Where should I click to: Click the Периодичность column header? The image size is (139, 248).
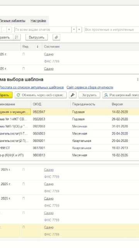[83, 104]
